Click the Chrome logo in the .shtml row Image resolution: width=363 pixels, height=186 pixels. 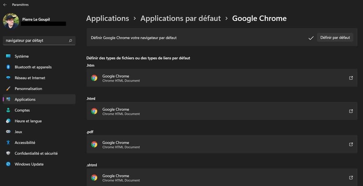click(94, 178)
